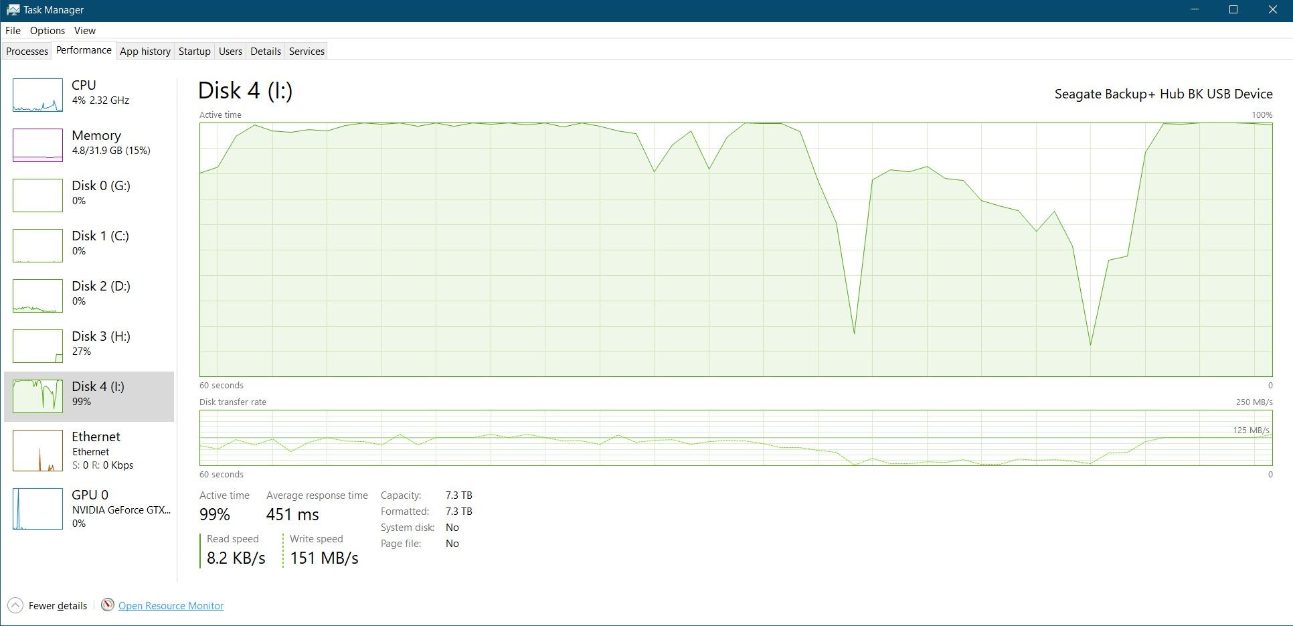Click the 250 MB/s scale label
This screenshot has height=626, width=1293.
point(1254,402)
